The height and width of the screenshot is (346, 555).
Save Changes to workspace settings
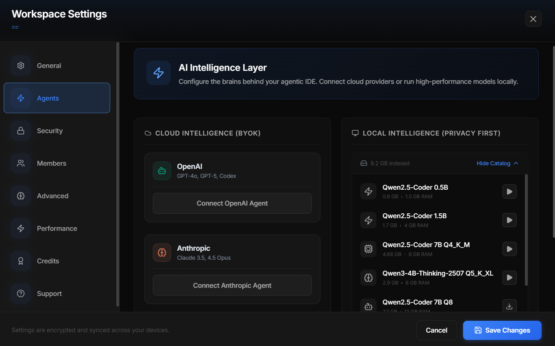pos(502,330)
